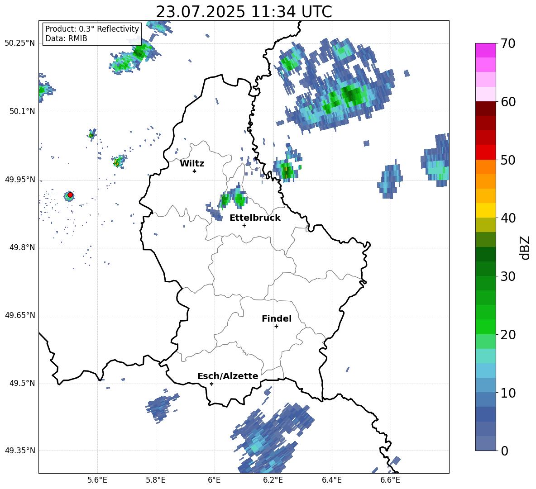Viewport: 536px width, 489px height.
Task: Click the Data: RMIB label
Action: 66,38
